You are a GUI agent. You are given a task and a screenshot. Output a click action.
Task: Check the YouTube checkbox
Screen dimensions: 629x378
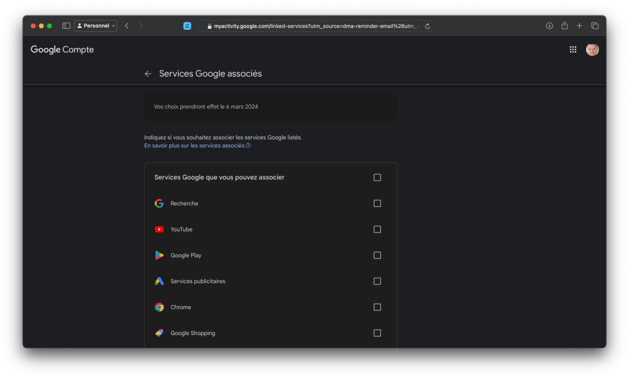[x=377, y=229]
